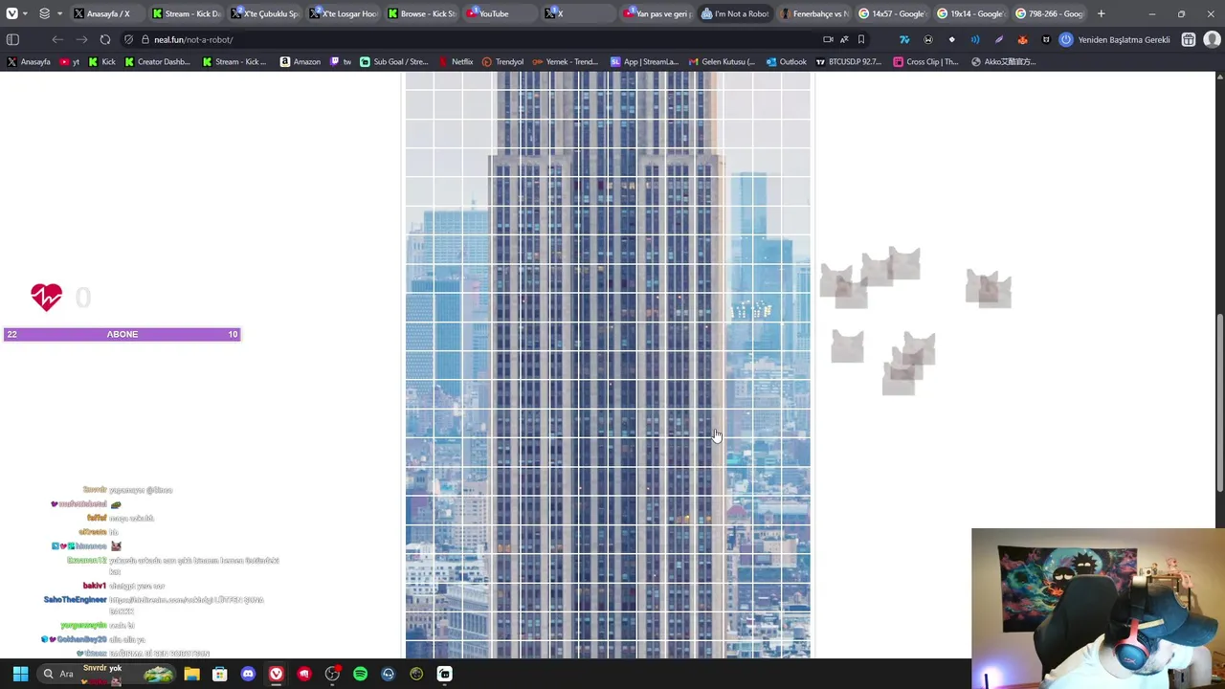
Task: Switch to the YouTube tab
Action: 499,13
